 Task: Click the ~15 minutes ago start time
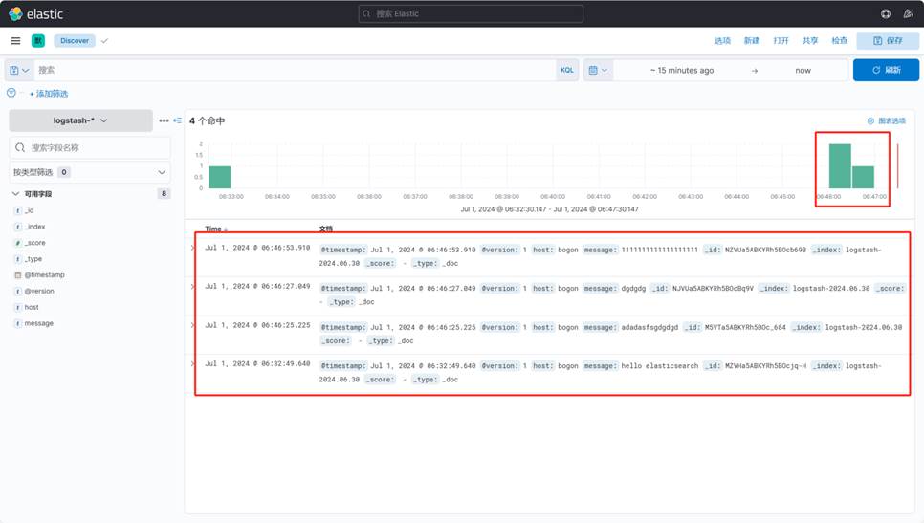pyautogui.click(x=682, y=70)
